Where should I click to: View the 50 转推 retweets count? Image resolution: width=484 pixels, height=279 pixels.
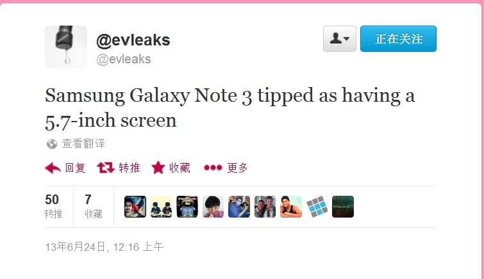click(x=53, y=206)
